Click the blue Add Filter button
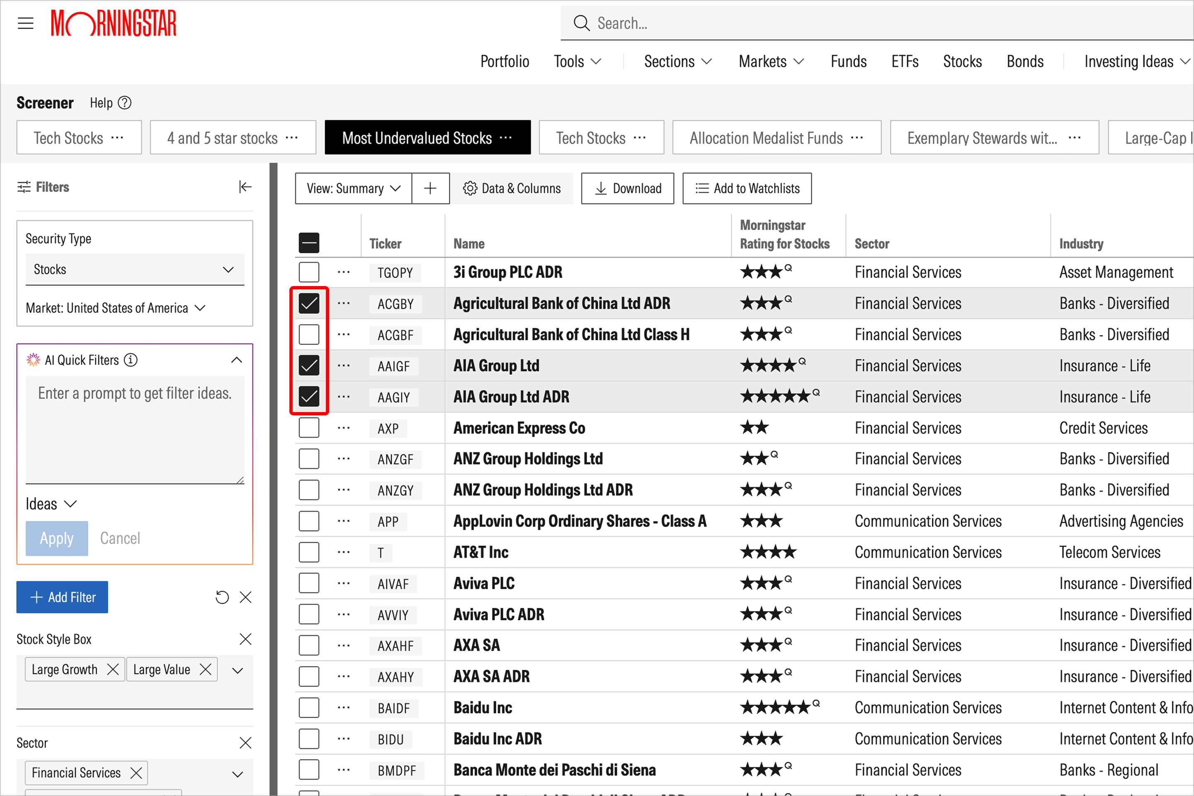This screenshot has width=1194, height=796. tap(63, 597)
